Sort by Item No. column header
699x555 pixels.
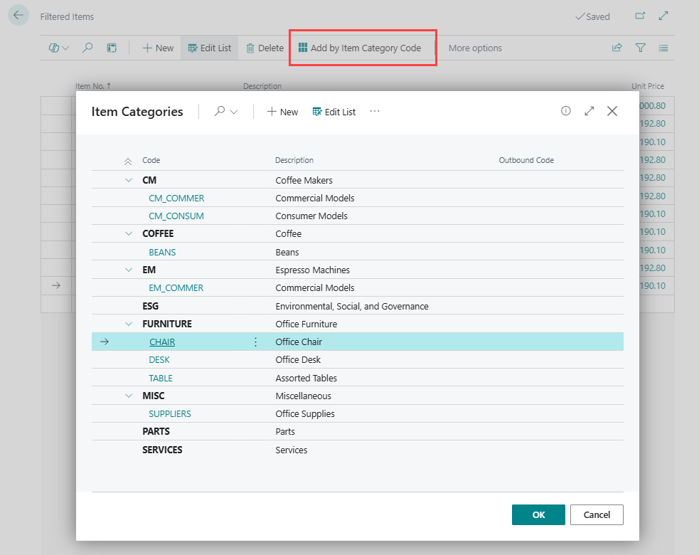pyautogui.click(x=92, y=86)
